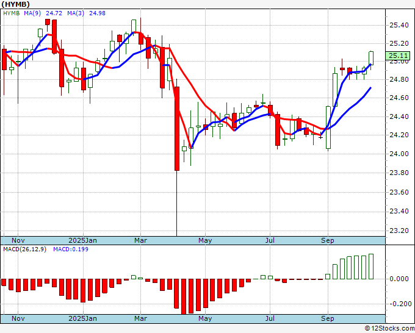Viewport: 415px width, 333px height.
Task: Click Mar on the price chart time axis
Action: tap(140, 240)
